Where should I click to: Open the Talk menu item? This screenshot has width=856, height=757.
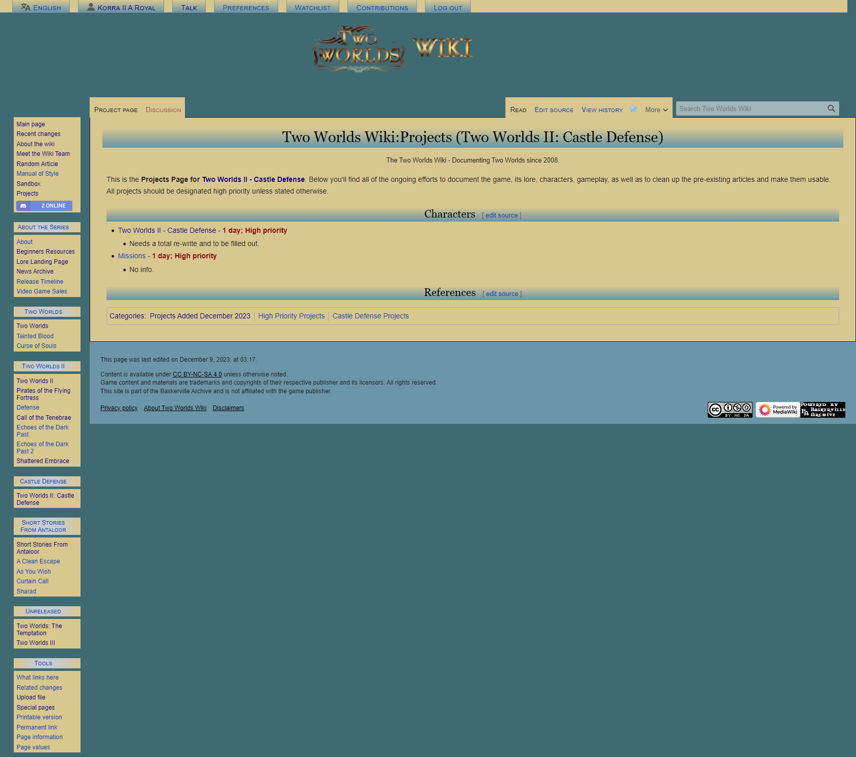(x=189, y=8)
